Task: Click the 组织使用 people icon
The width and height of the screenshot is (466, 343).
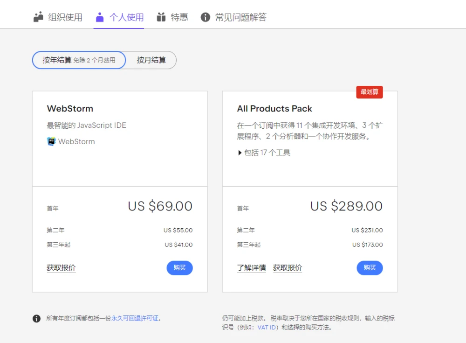Action: click(x=38, y=17)
